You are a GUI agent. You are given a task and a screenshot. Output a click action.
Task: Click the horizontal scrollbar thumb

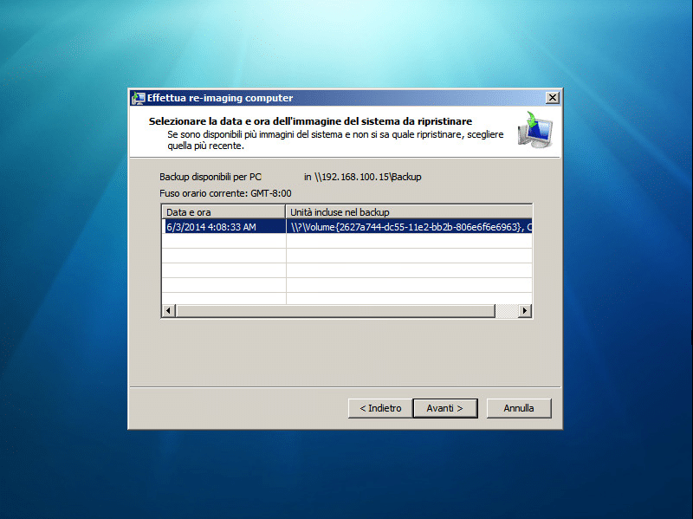point(335,310)
